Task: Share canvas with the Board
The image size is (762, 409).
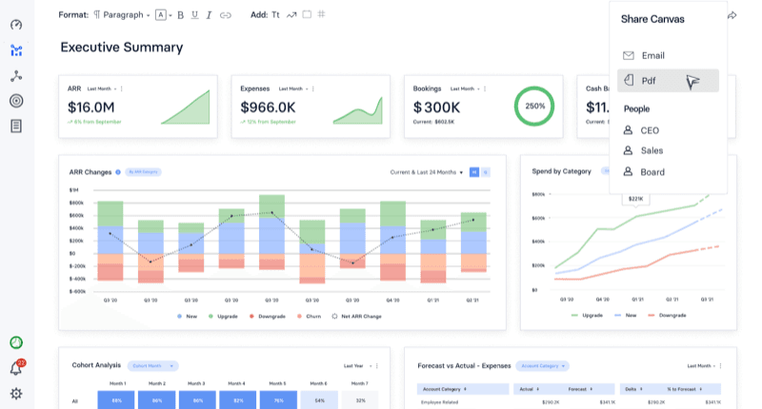Action: point(652,172)
